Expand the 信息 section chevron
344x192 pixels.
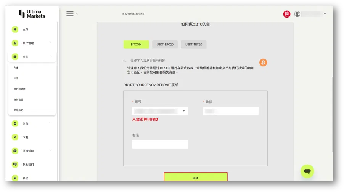[51, 123]
